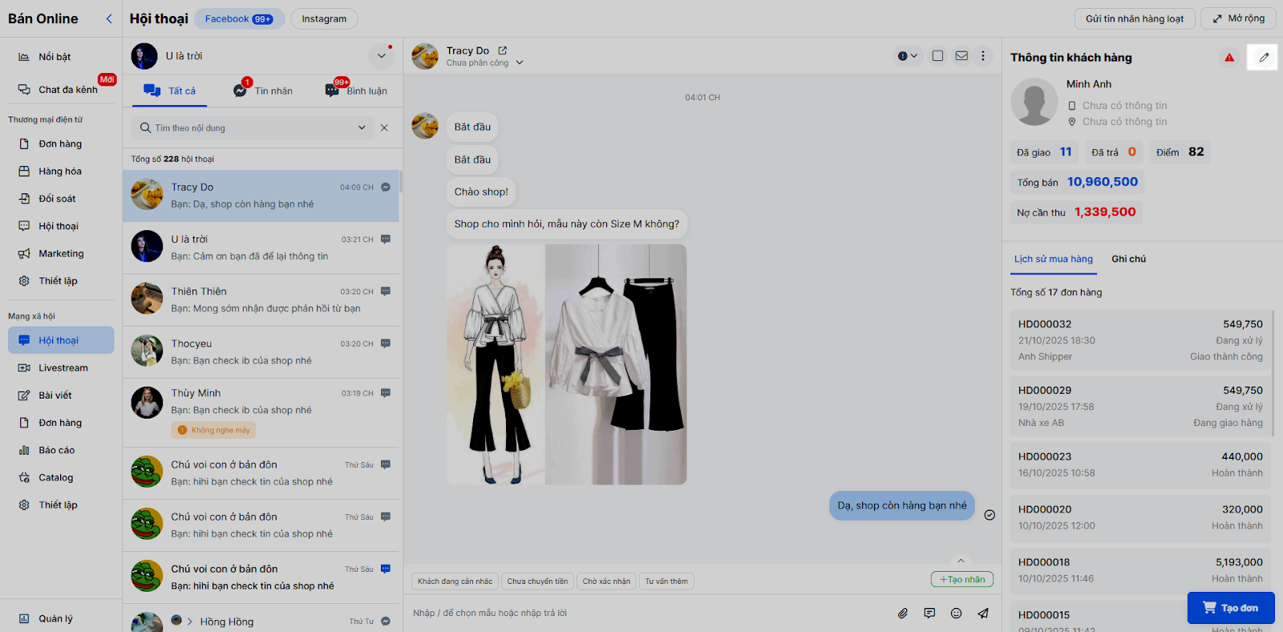Open order HD000029 in purchase history
Viewport: 1283px width, 632px height.
pos(1140,406)
